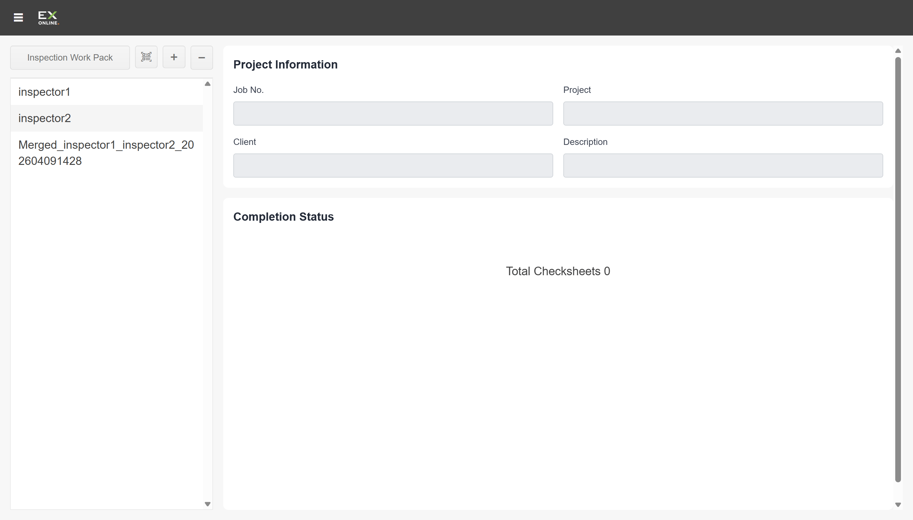Open the hamburger navigation menu
913x520 pixels.
[18, 17]
